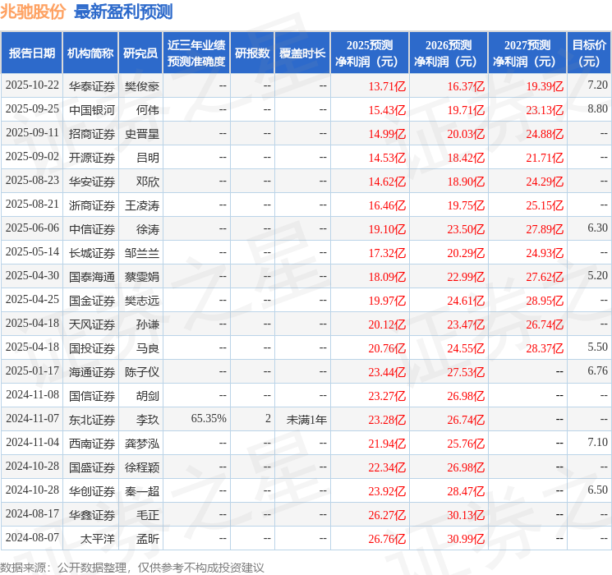Click the target price 5.20
This screenshot has width=612, height=575.
[597, 275]
